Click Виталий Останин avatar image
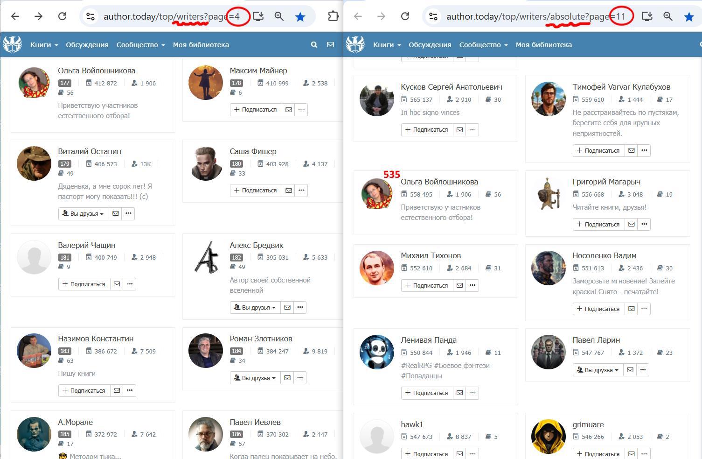 (34, 163)
